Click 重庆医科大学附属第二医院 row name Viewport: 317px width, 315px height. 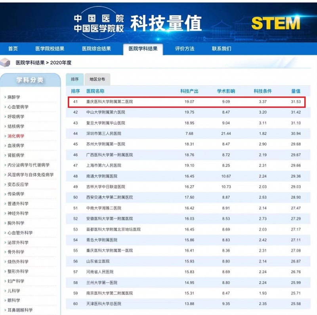click(x=109, y=102)
